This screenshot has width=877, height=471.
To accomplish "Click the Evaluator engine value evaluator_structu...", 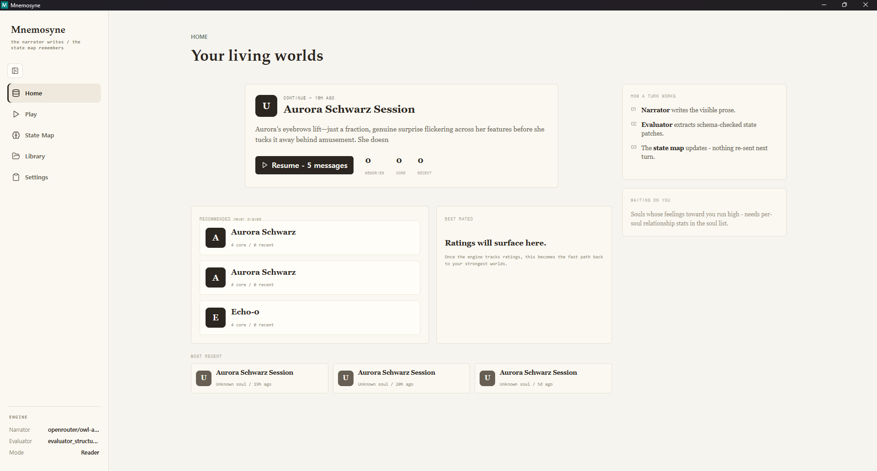I will point(73,441).
